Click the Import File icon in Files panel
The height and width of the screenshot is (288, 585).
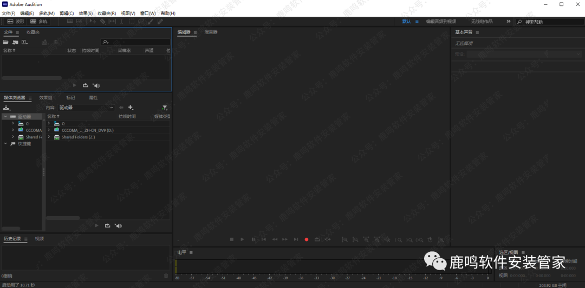(15, 42)
